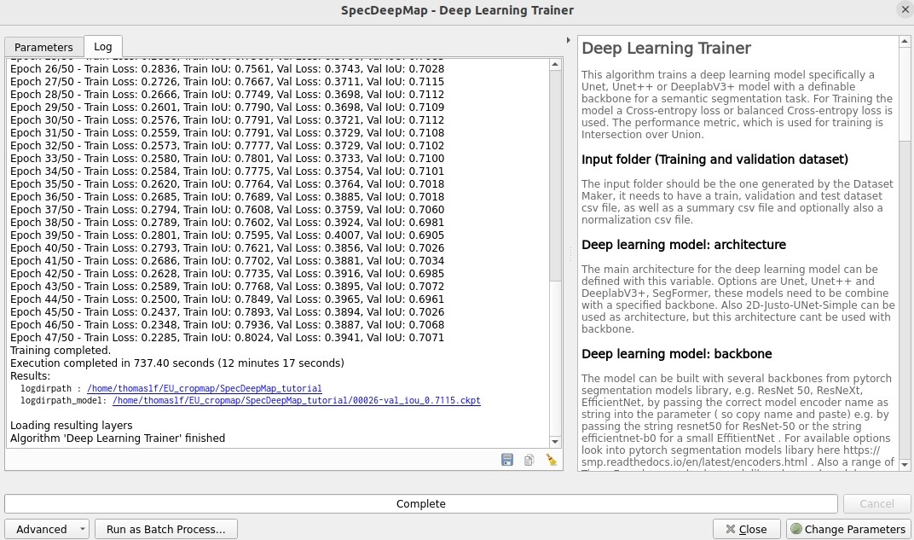
Task: Select the Epoch 39/50 log line
Action: point(228,235)
